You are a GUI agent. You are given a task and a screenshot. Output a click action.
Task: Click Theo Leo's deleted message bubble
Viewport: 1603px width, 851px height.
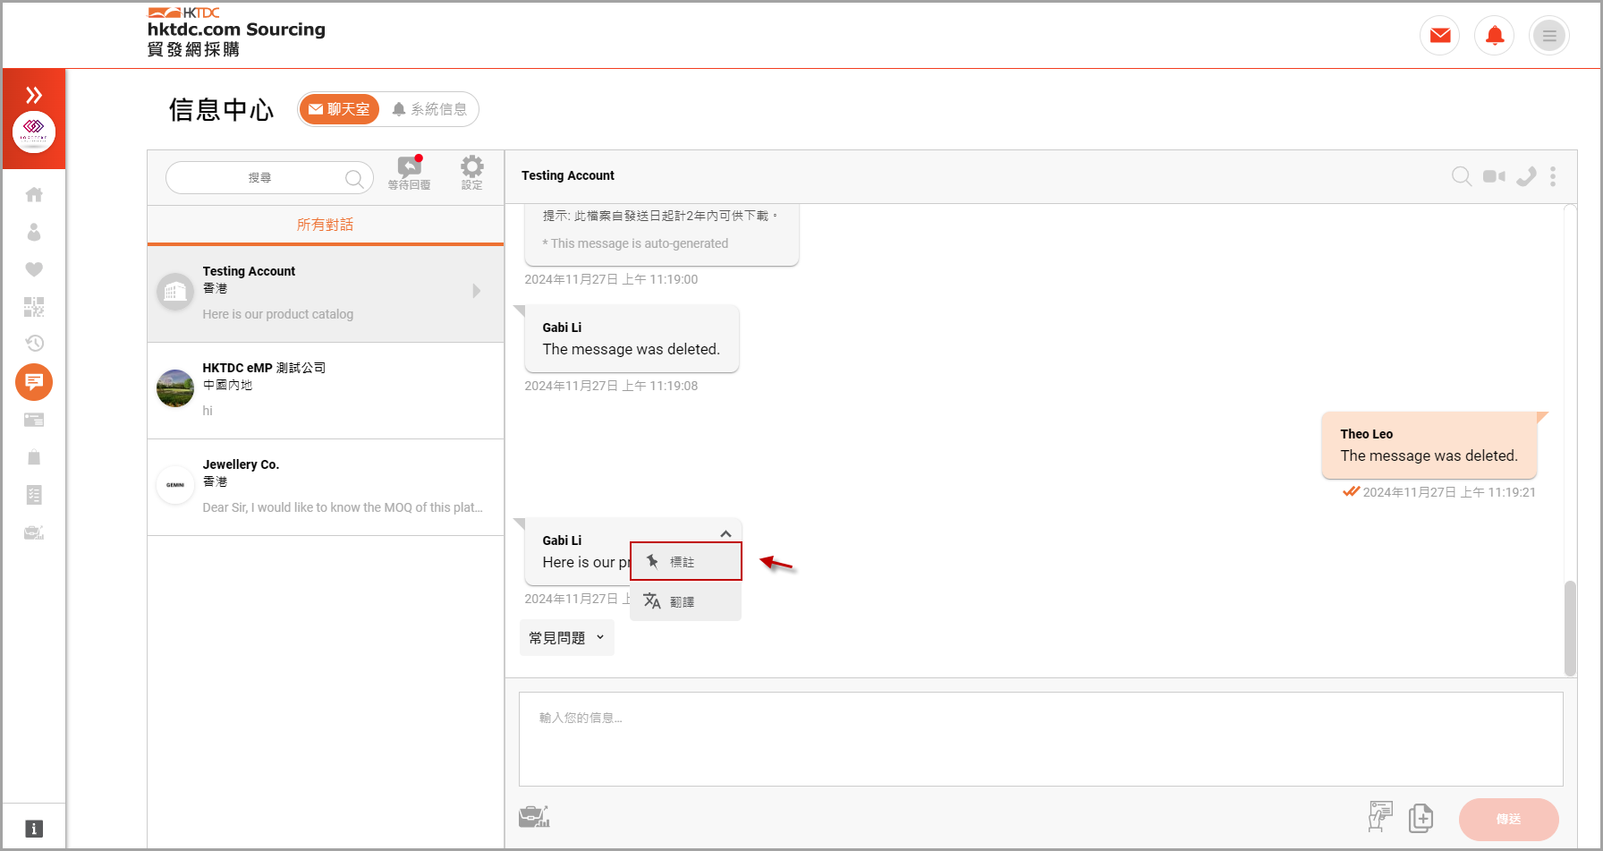(1429, 445)
